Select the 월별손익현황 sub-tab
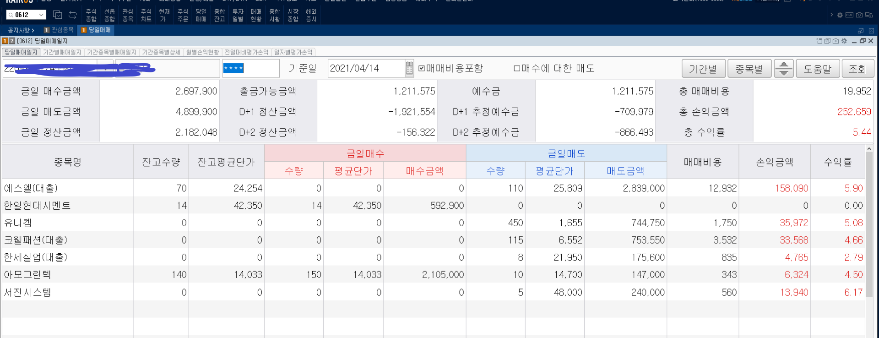The width and height of the screenshot is (879, 338). click(203, 52)
